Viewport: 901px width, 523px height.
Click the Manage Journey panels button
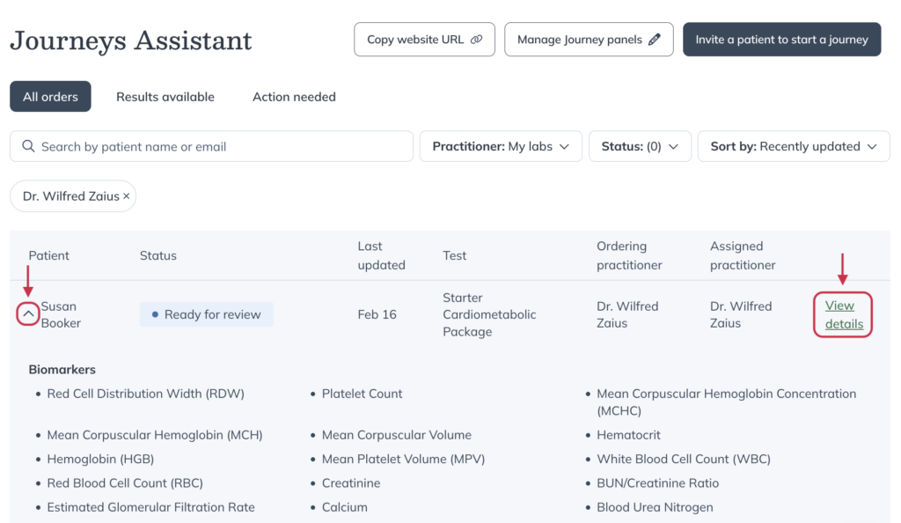[589, 39]
